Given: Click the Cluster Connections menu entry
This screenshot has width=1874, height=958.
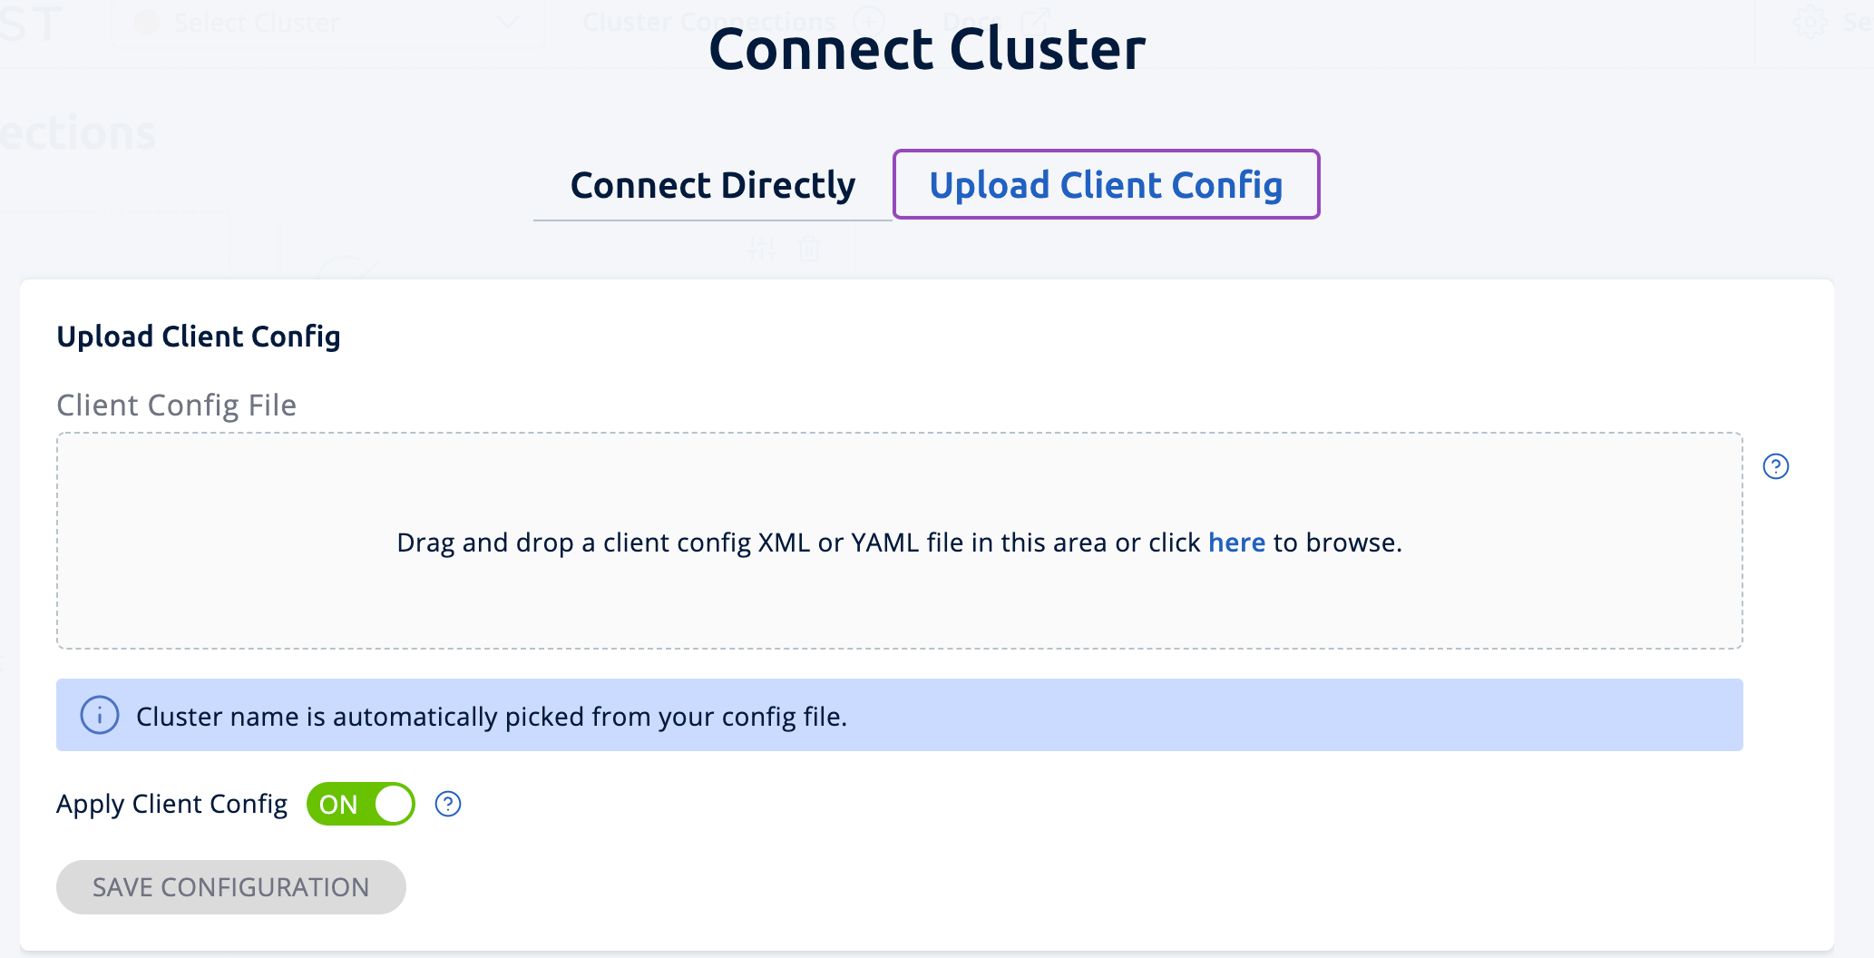Looking at the screenshot, I should click(x=710, y=20).
